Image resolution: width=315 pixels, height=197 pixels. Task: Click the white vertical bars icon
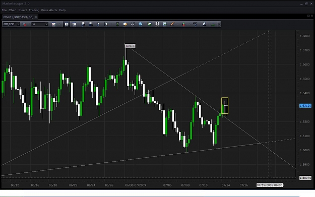coord(157,24)
